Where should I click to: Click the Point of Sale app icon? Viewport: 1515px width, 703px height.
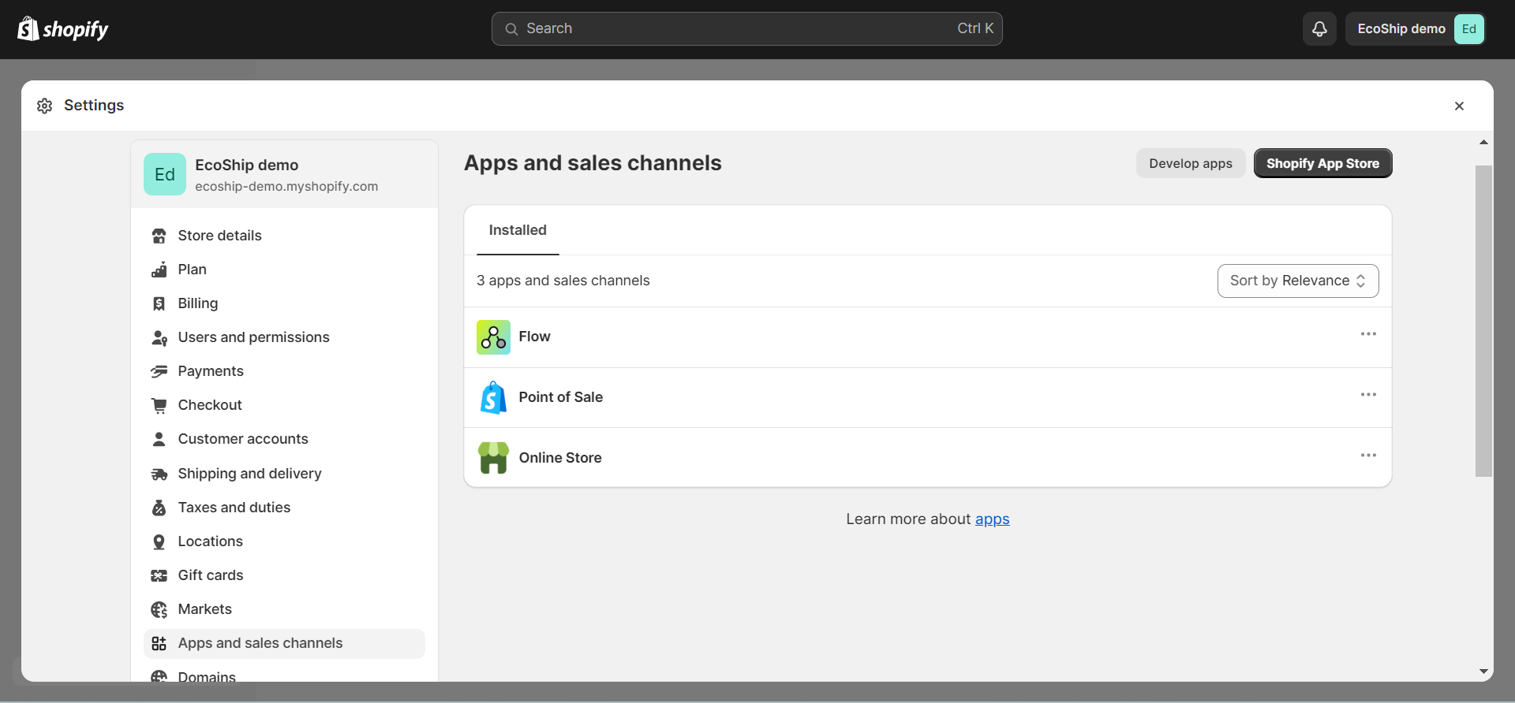point(493,397)
